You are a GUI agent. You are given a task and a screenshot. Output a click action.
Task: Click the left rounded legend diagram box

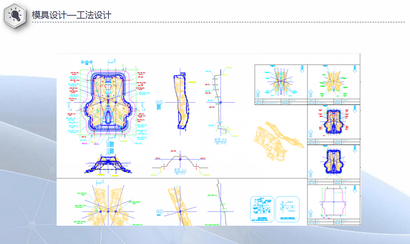(x=262, y=208)
